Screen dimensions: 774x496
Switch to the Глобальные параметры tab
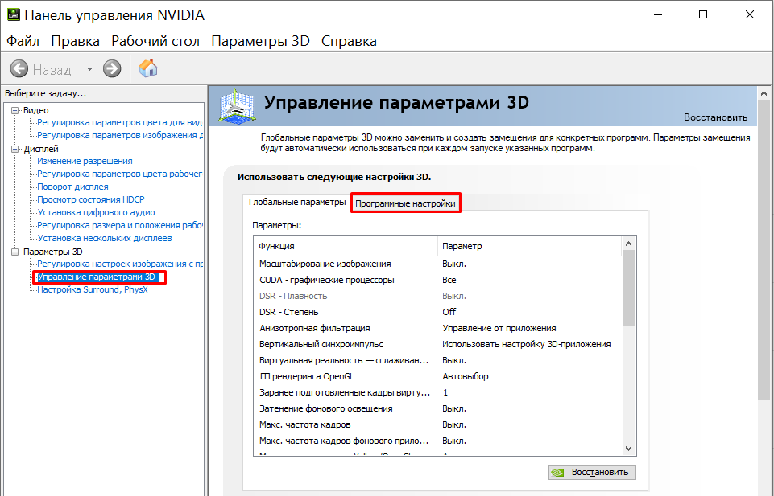(x=297, y=202)
